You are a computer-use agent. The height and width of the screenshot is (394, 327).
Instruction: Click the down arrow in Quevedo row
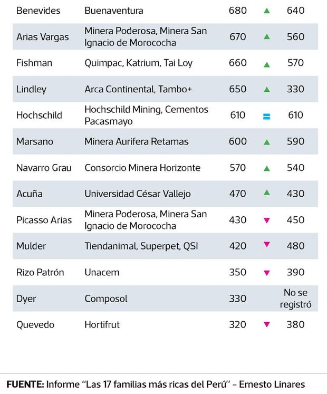point(267,325)
